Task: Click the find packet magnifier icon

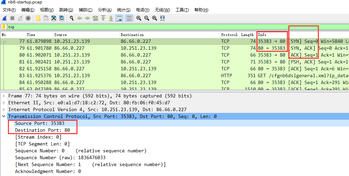Action: coord(71,18)
